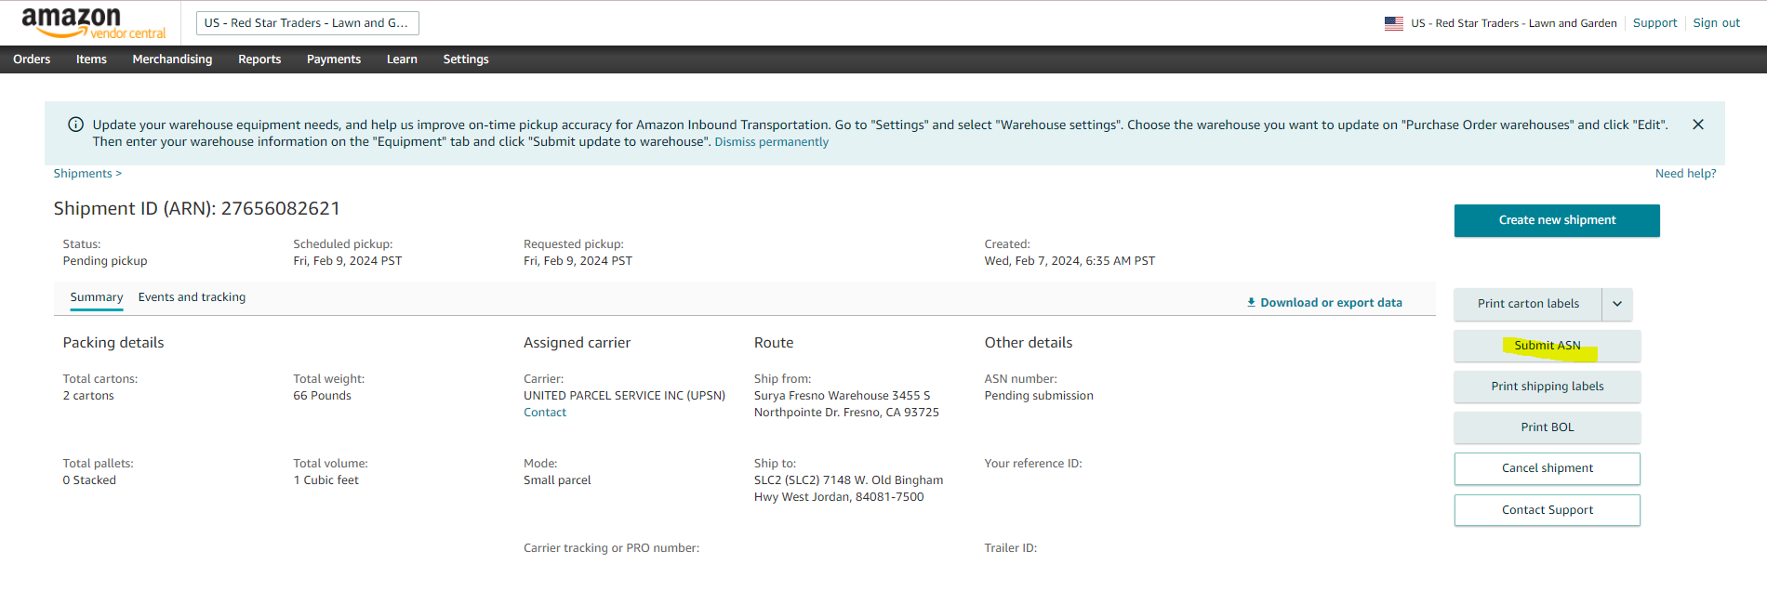The image size is (1767, 604).
Task: Click the Print BOL button
Action: pos(1548,427)
